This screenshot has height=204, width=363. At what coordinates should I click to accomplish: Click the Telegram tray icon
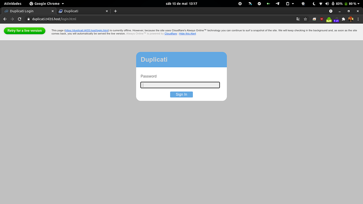click(277, 4)
